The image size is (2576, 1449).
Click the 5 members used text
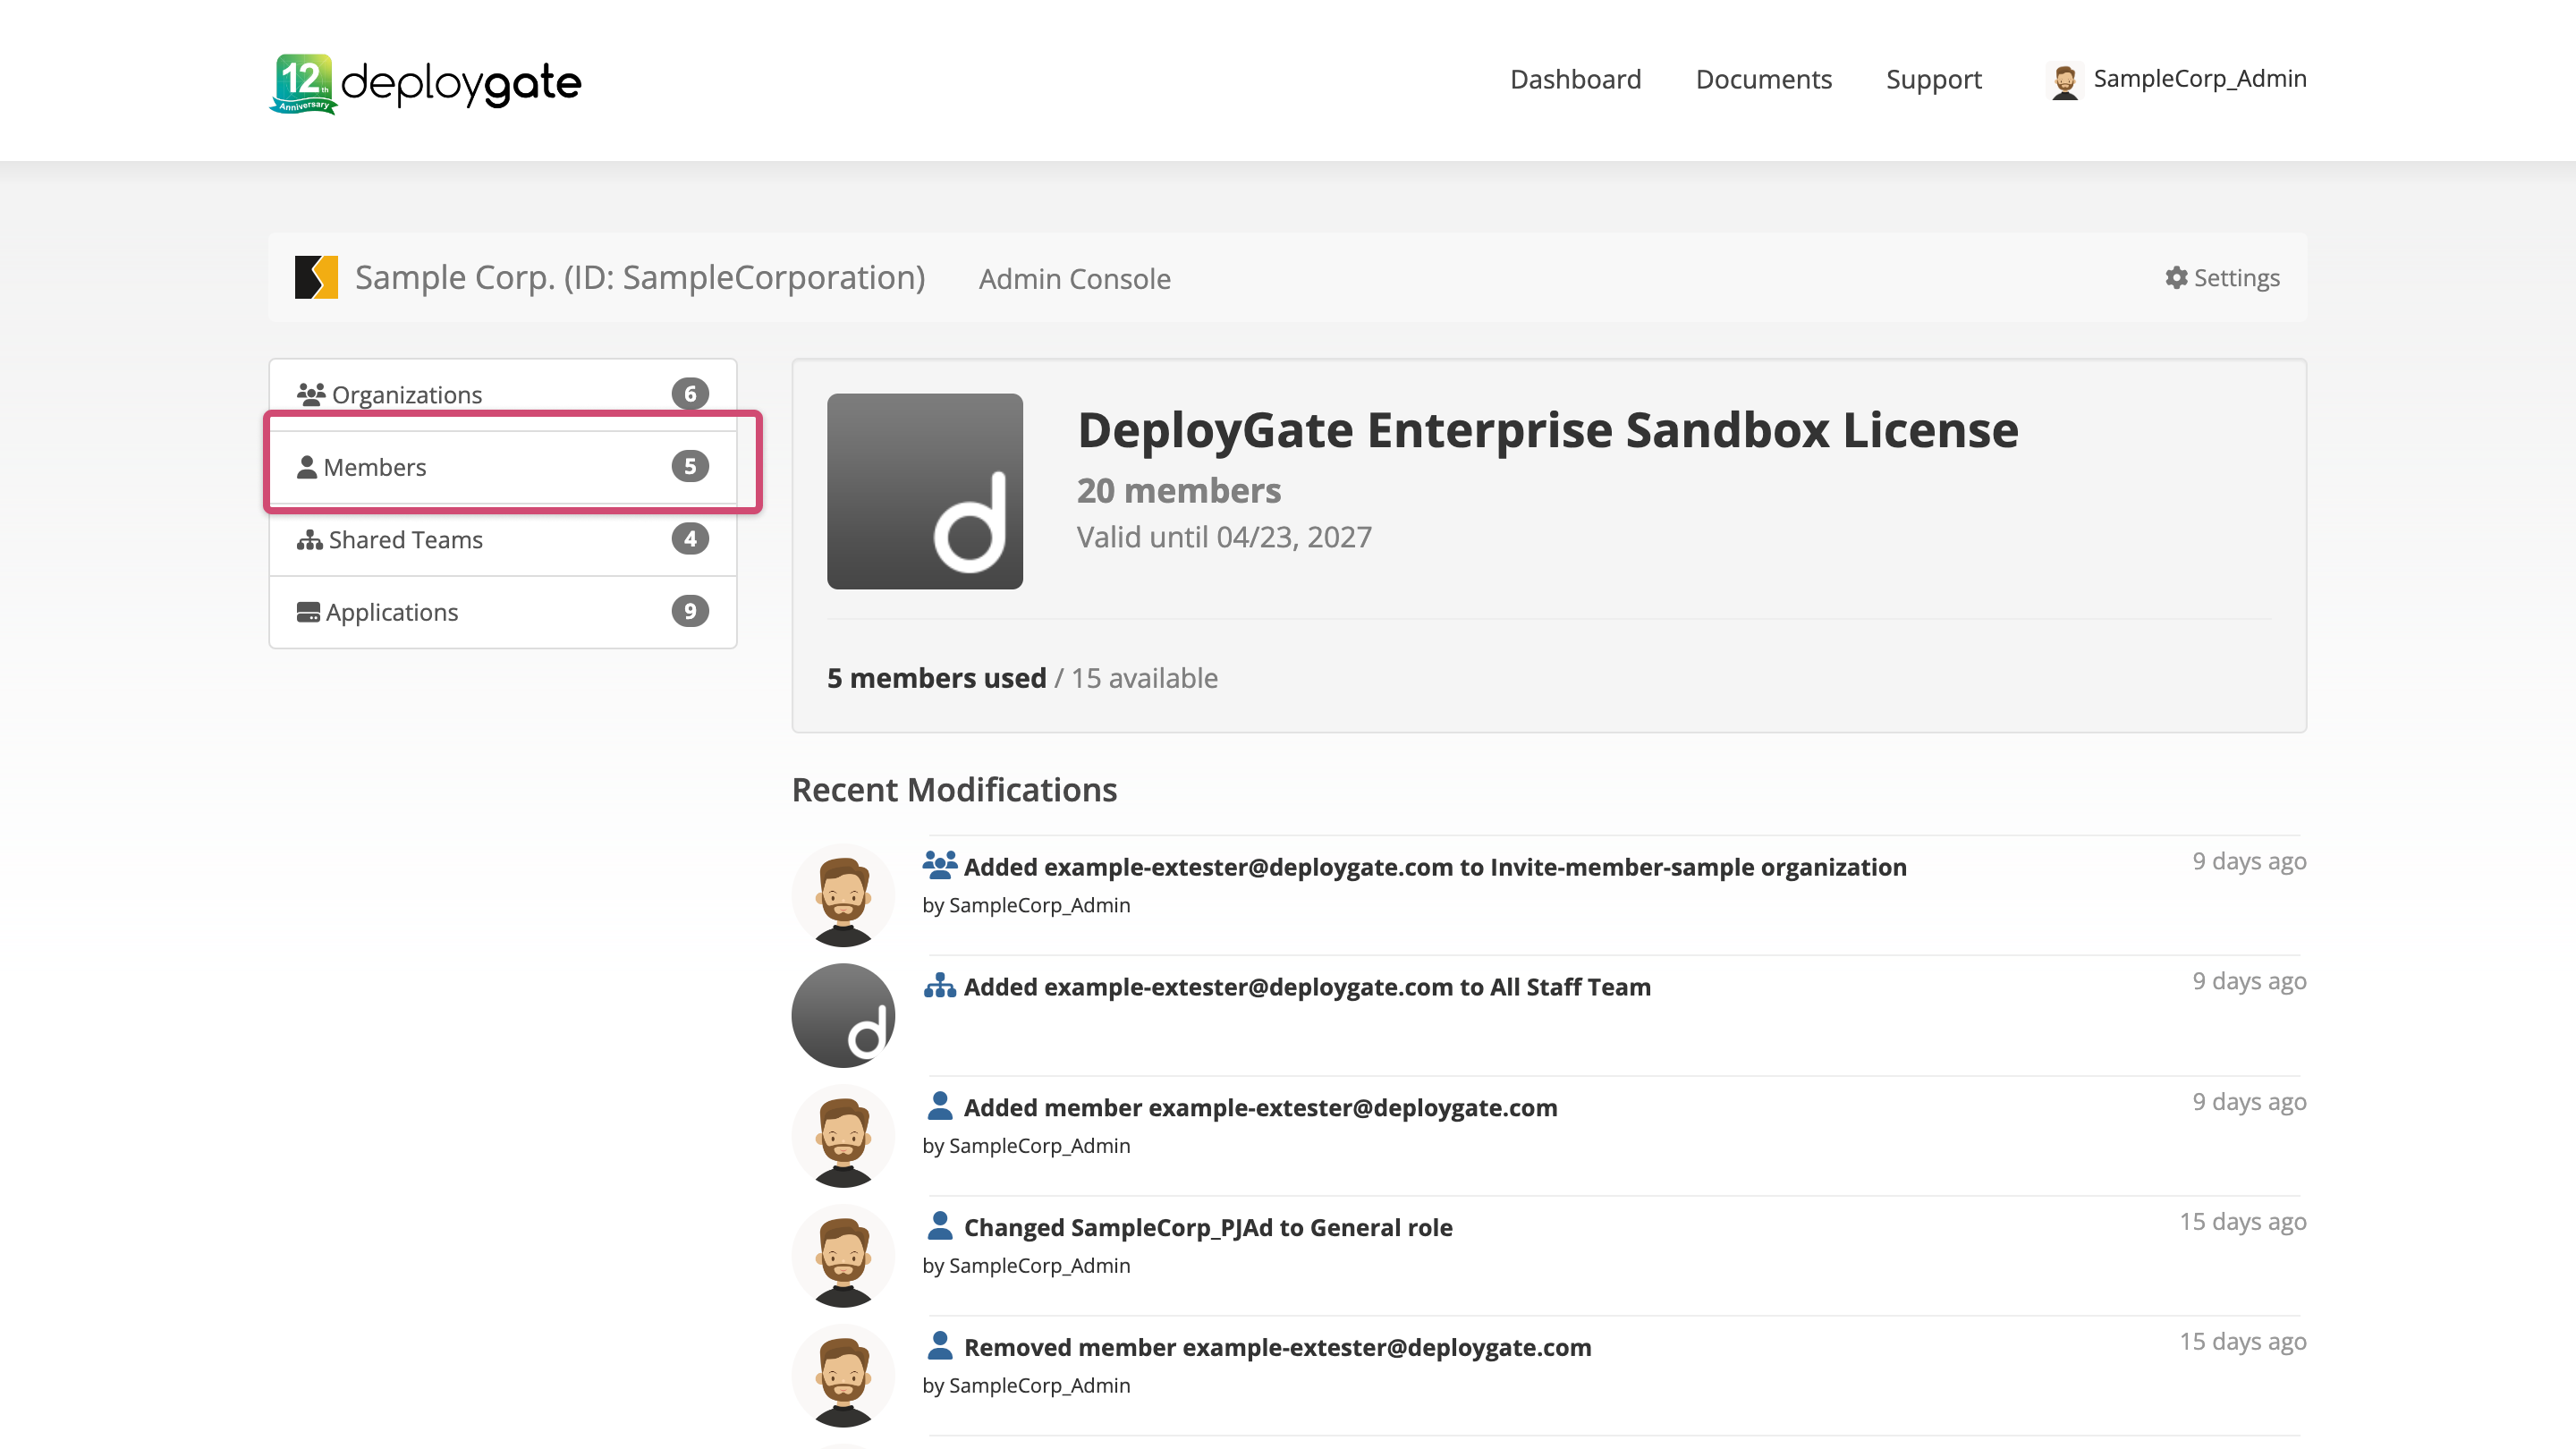tap(936, 678)
